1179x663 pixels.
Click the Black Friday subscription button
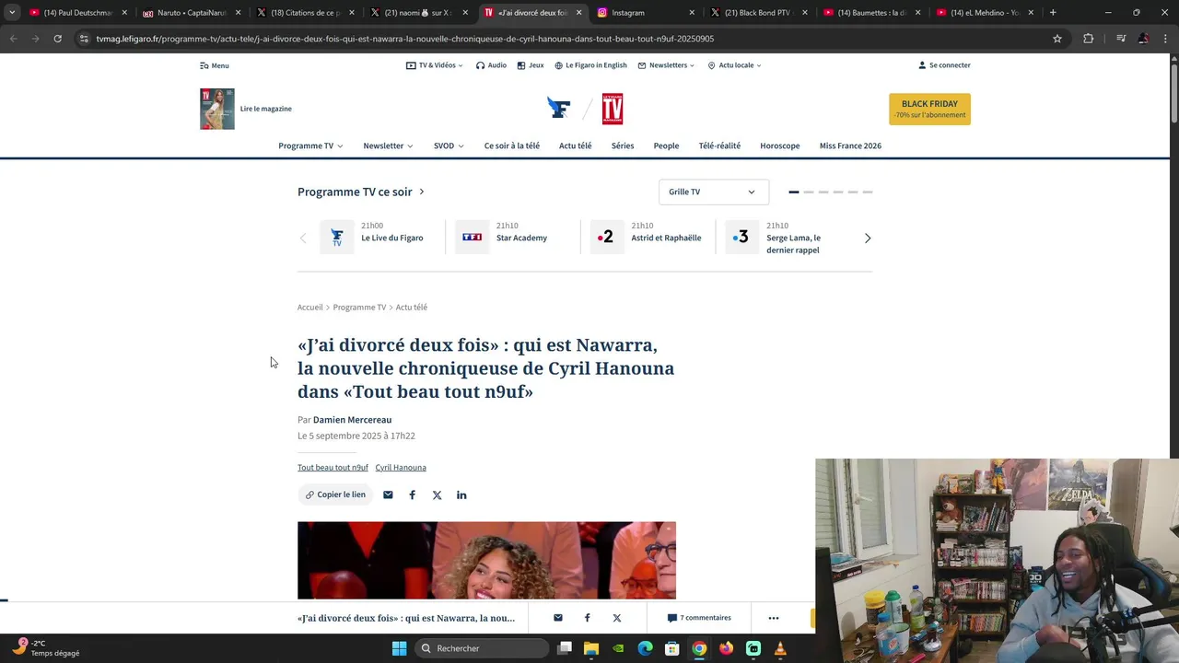pyautogui.click(x=929, y=109)
